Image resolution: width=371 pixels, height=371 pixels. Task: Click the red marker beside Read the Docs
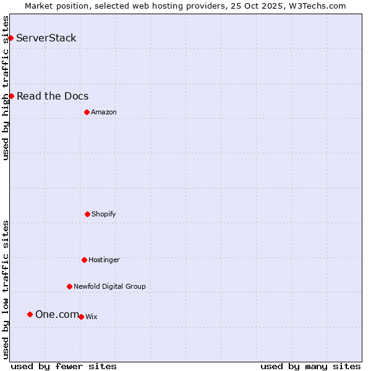point(11,96)
